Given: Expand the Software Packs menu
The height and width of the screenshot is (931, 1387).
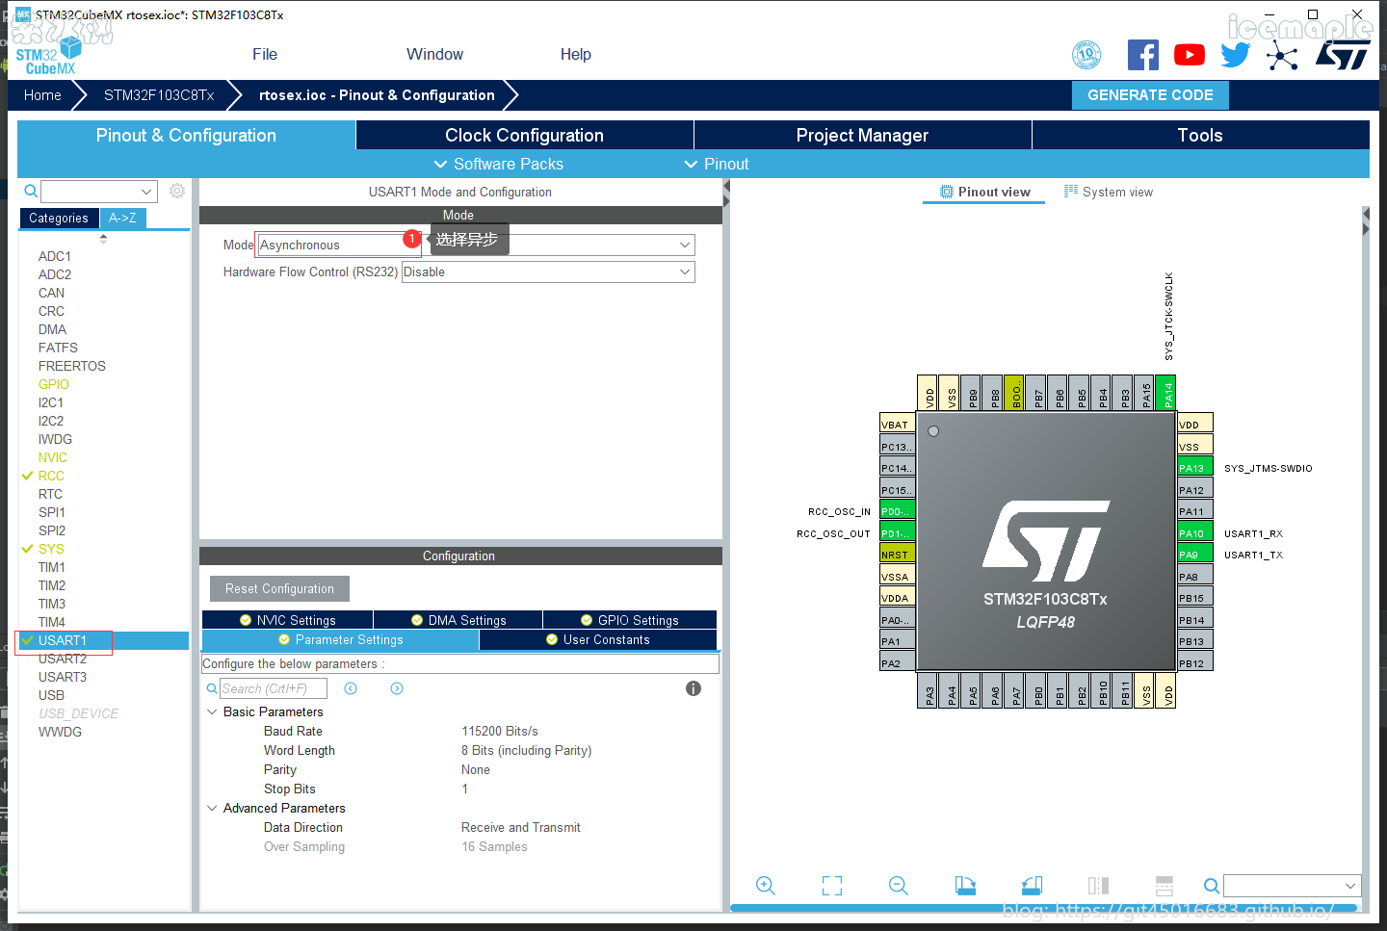Looking at the screenshot, I should coord(499,164).
